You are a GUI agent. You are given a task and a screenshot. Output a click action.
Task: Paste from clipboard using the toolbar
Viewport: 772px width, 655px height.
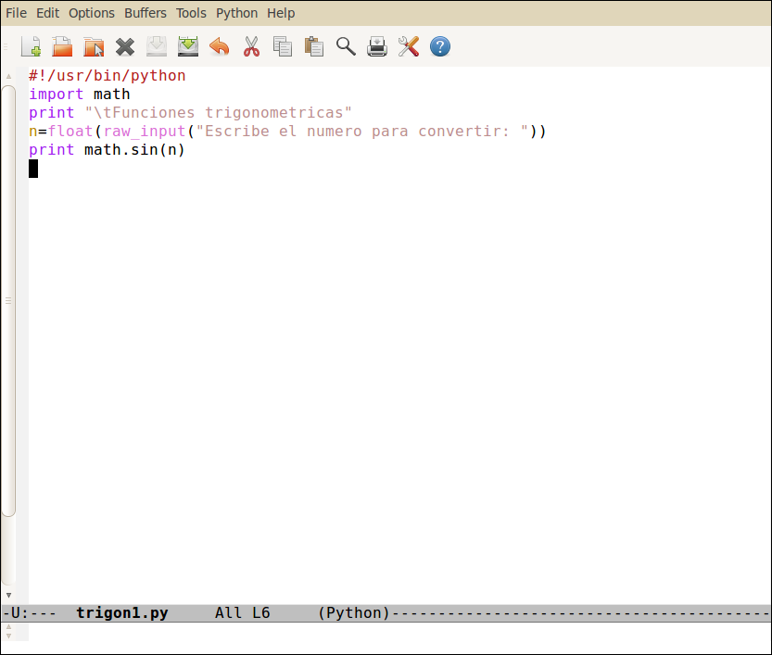point(314,46)
